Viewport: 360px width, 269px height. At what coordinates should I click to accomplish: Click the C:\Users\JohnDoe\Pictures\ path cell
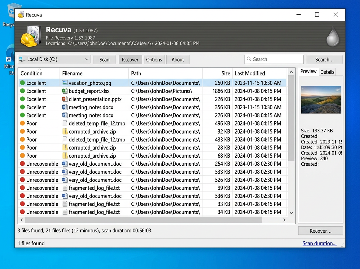161,91
